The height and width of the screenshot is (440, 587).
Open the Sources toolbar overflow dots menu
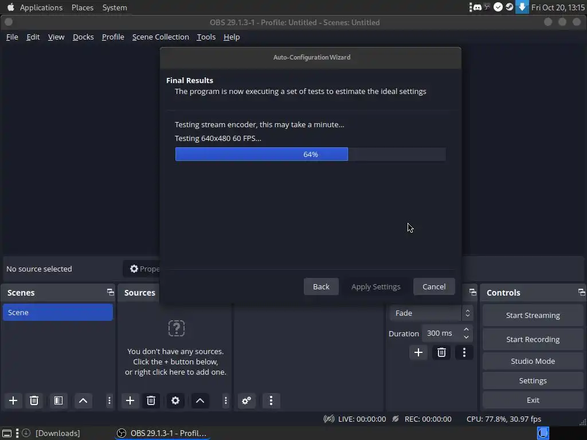click(226, 400)
